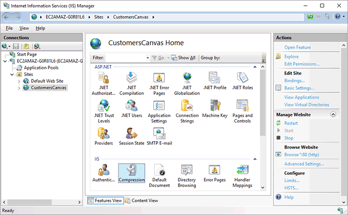Open .NET Trust Levels feature
Image resolution: width=348 pixels, height=215 pixels.
coord(104,111)
